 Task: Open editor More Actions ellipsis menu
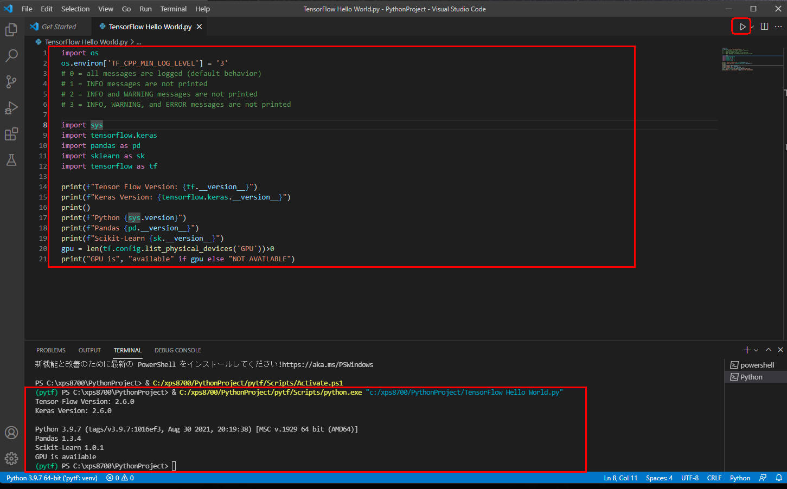coord(778,27)
